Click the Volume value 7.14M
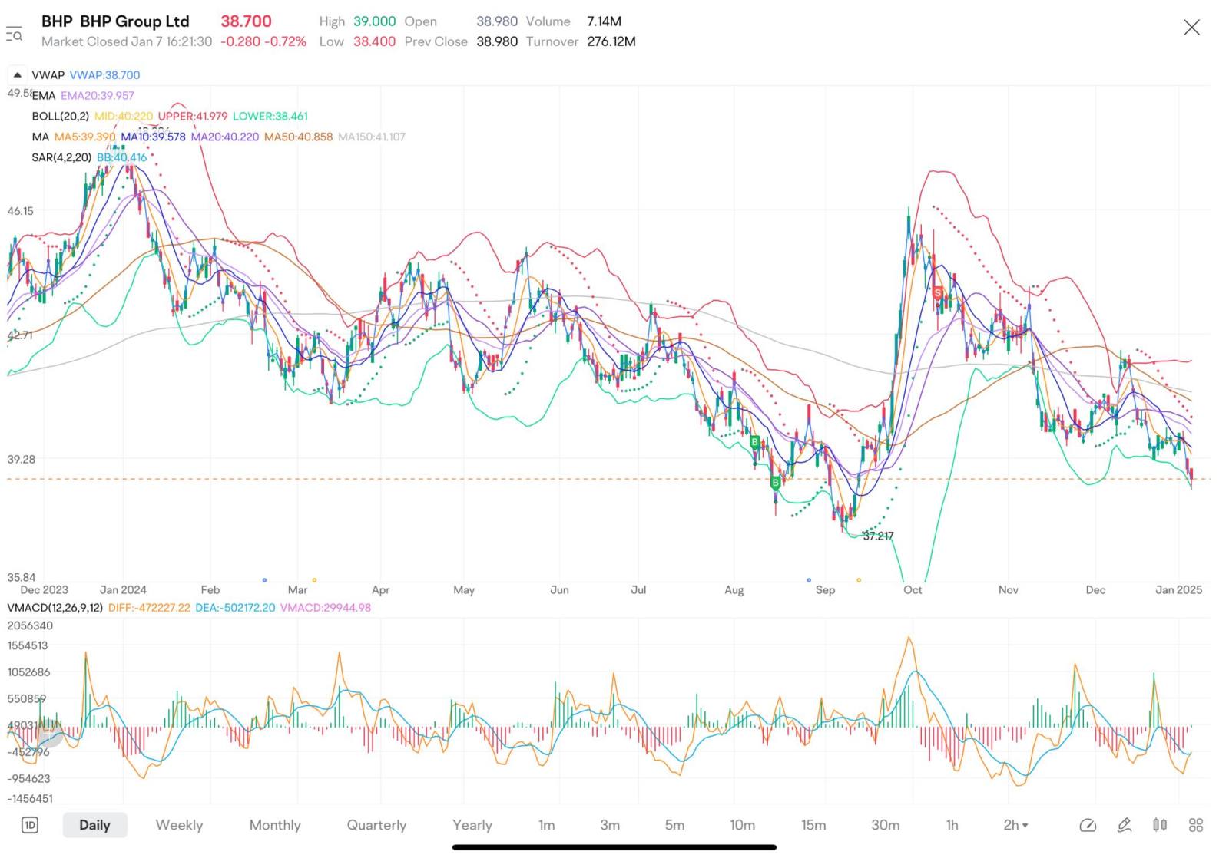The height and width of the screenshot is (858, 1229). point(604,21)
